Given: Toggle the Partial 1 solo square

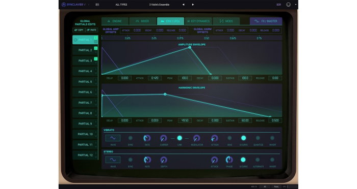Looking at the screenshot, I should pos(96,38).
